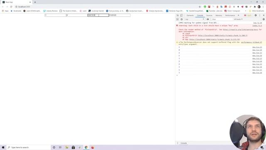Open the Windows Start menu
The height and width of the screenshot is (150, 266).
tap(3, 147)
